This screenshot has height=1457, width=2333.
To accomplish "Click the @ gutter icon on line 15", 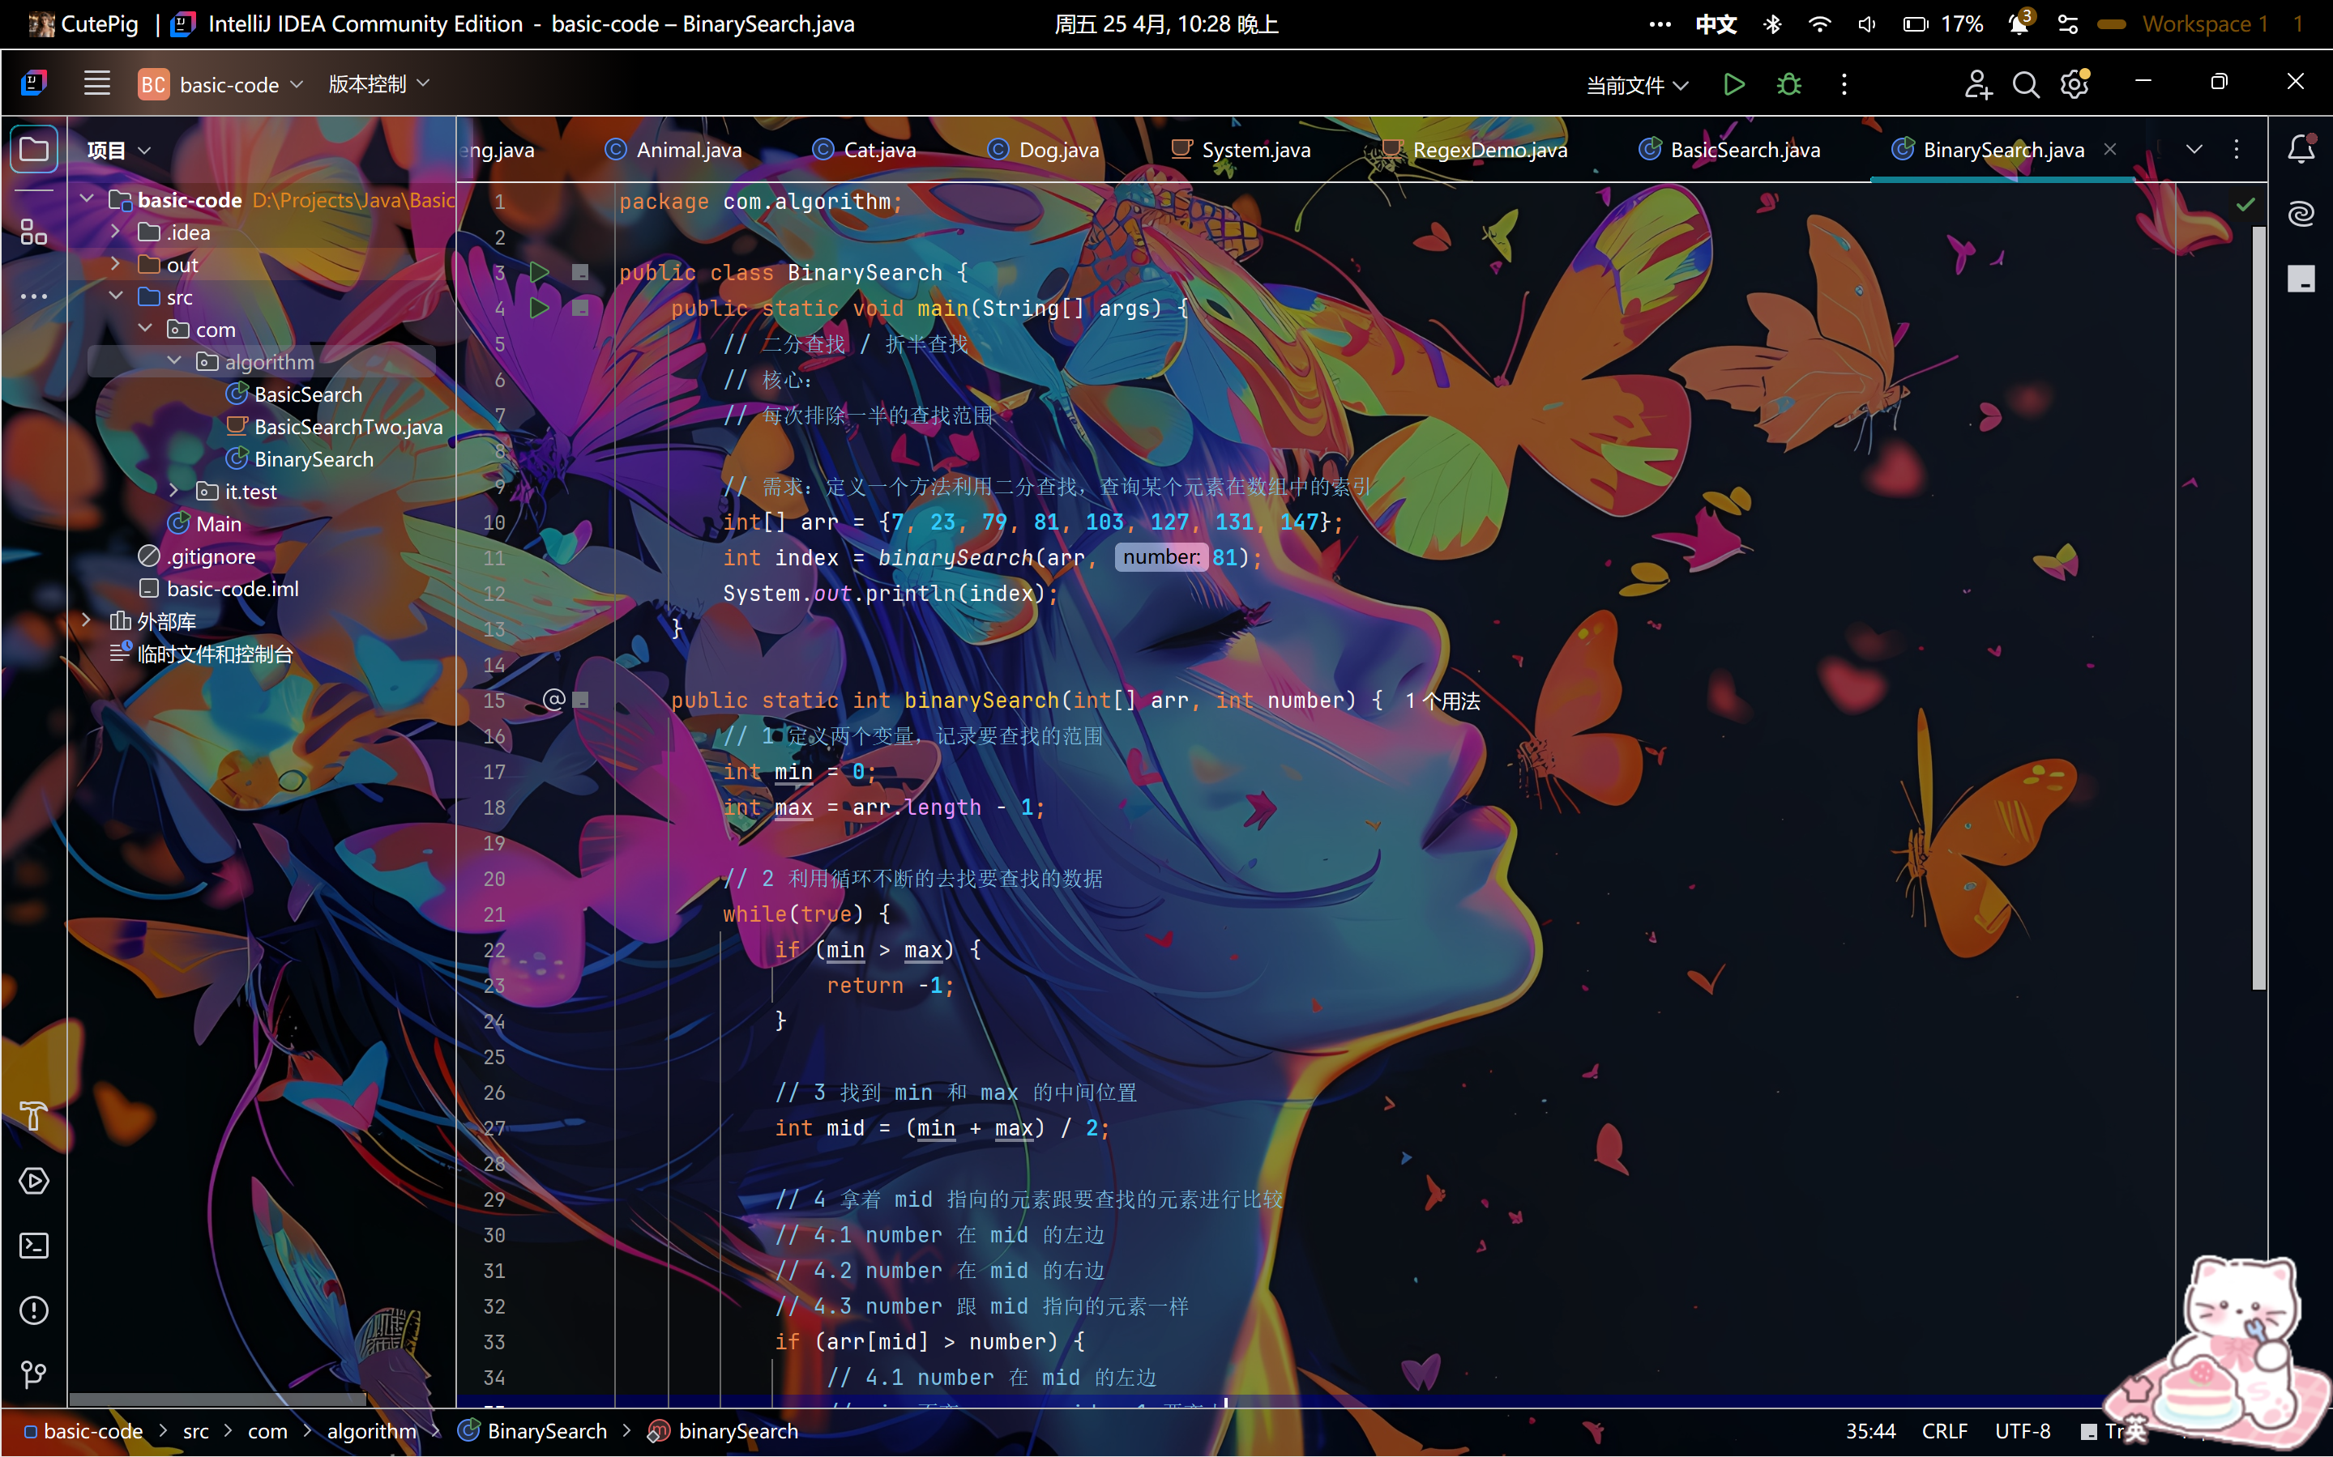I will [x=553, y=700].
